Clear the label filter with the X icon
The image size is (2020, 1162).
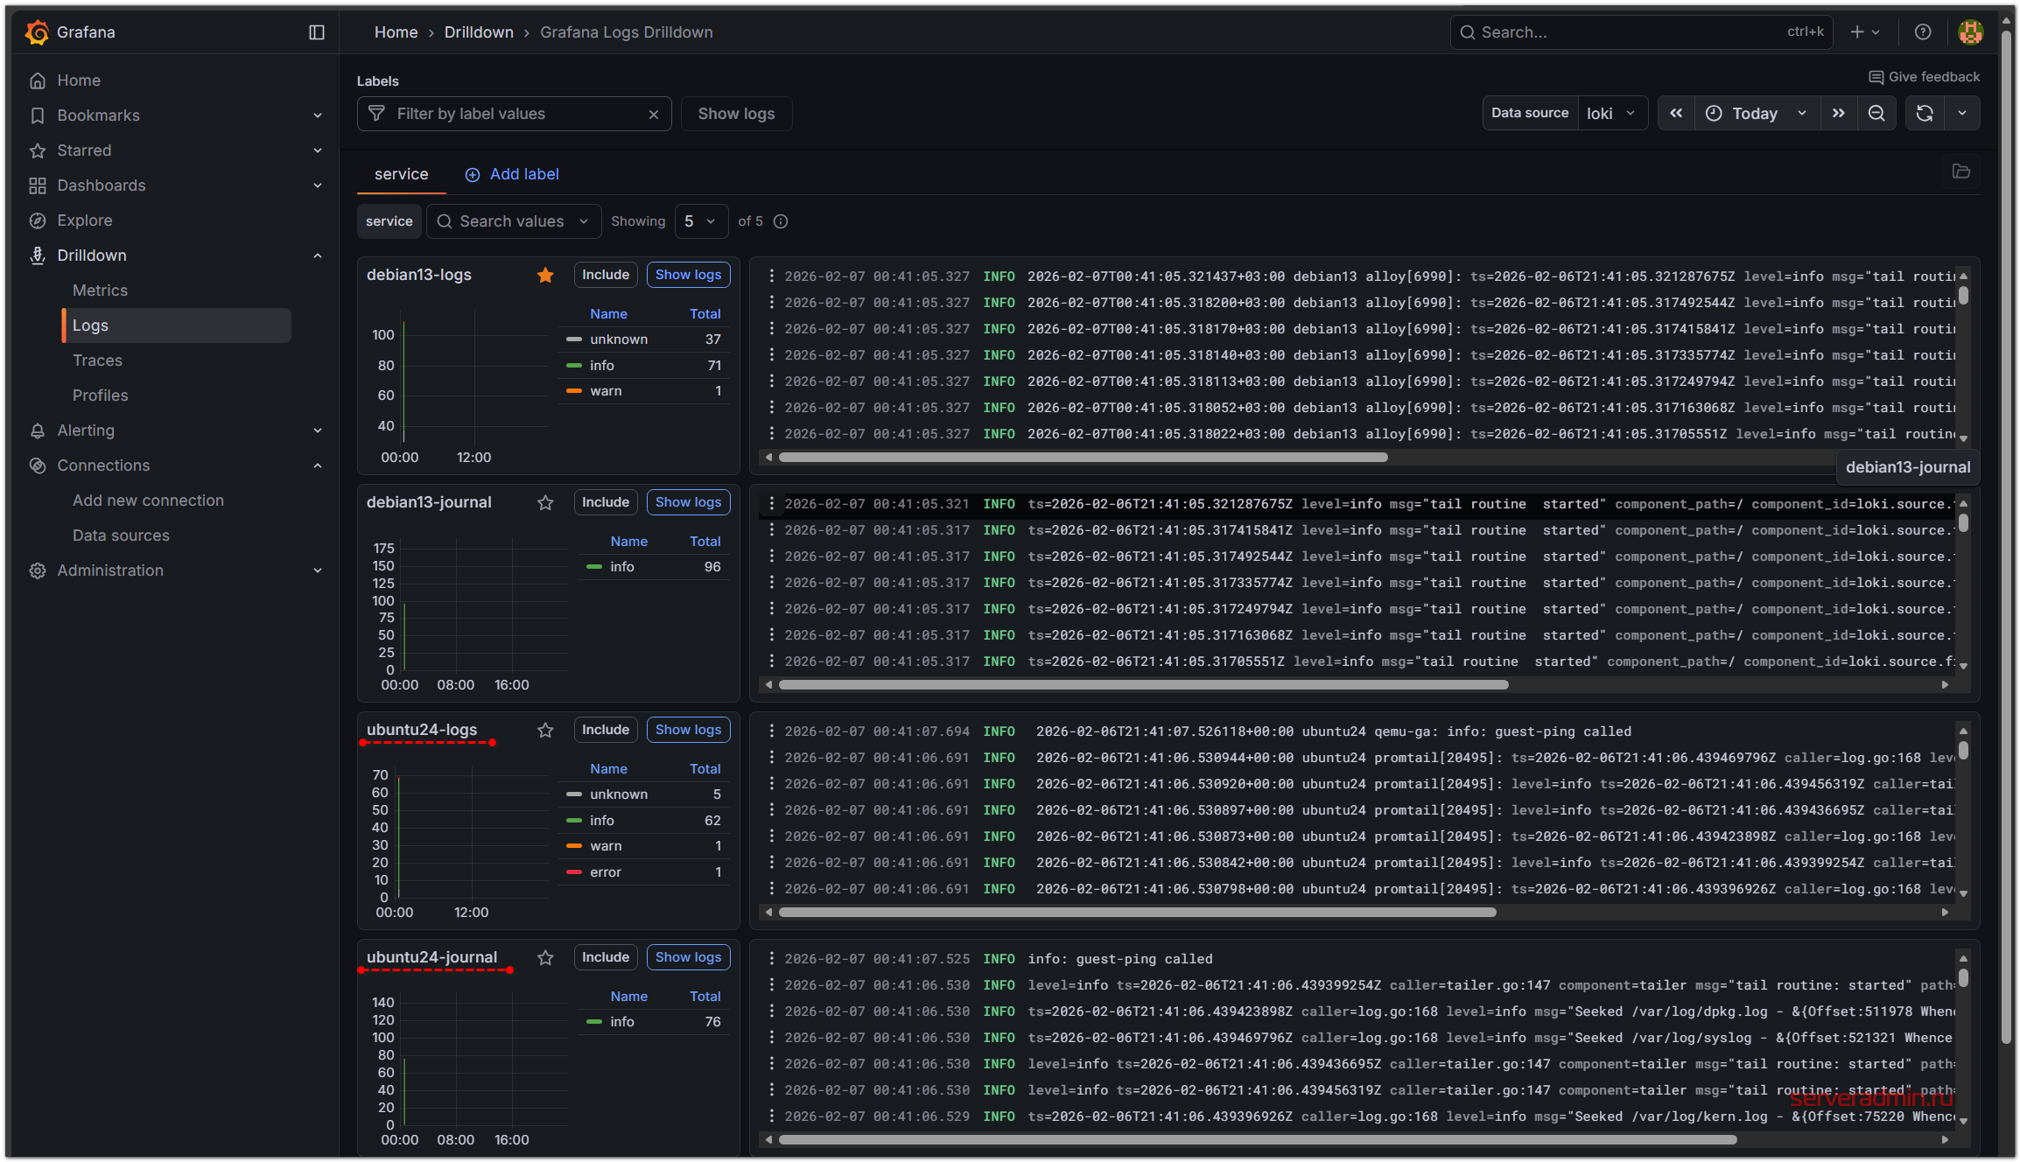tap(654, 115)
